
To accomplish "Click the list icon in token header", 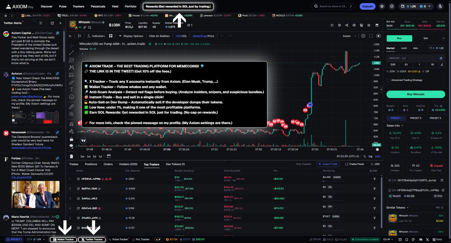I will click(x=332, y=25).
